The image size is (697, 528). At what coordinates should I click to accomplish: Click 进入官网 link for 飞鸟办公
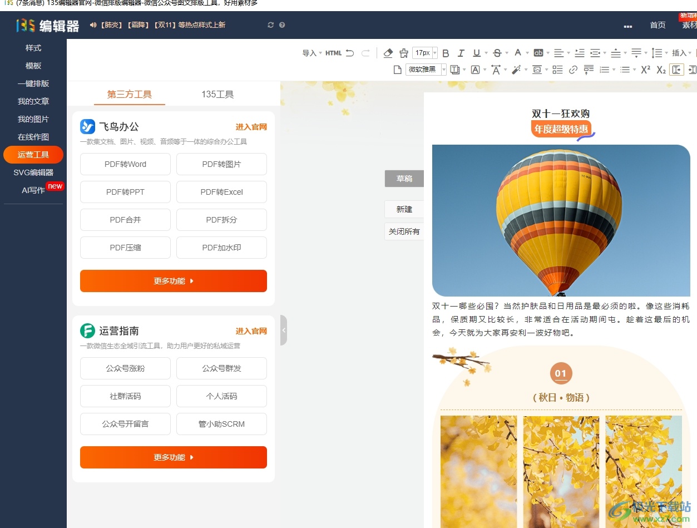tap(251, 127)
